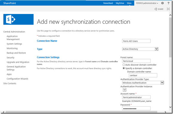The image size is (173, 114).
Task: Open Upgrade and Migration link
Action: click(x=18, y=62)
